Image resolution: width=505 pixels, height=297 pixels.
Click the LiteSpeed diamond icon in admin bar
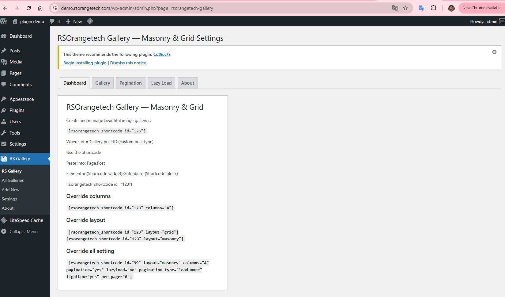pyautogui.click(x=90, y=21)
